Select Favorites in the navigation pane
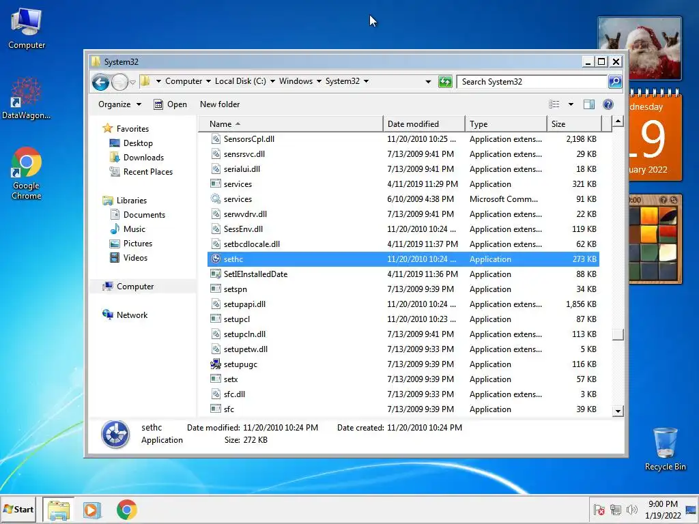Image resolution: width=699 pixels, height=524 pixels. [132, 129]
